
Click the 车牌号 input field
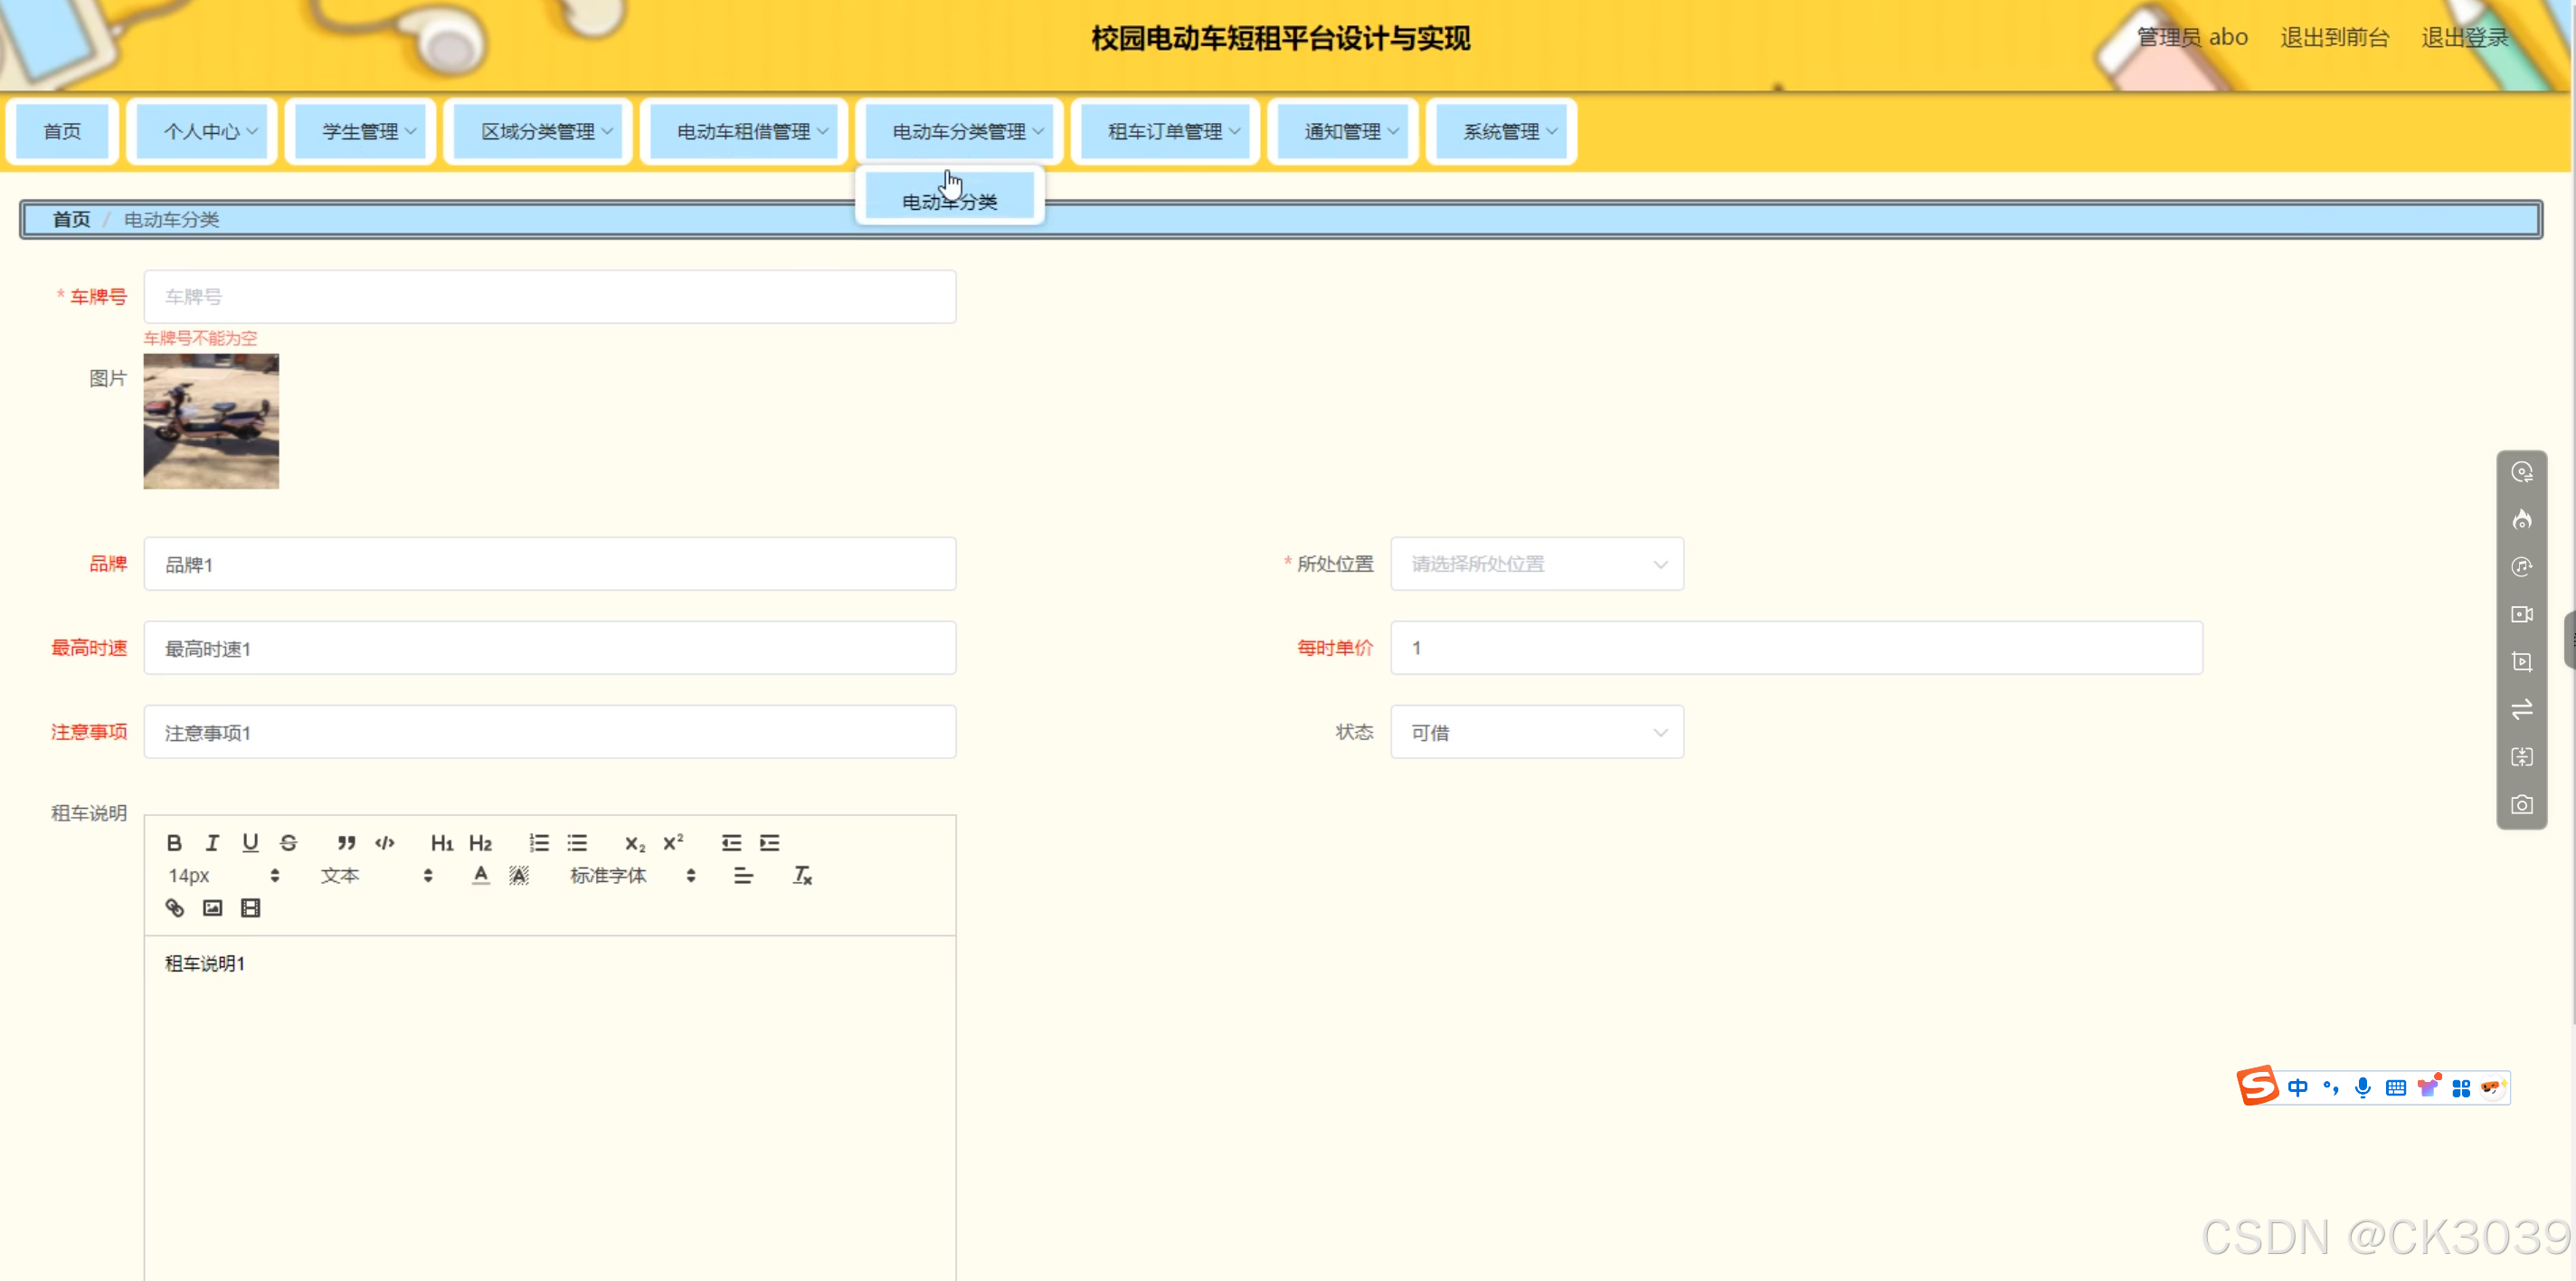(550, 297)
